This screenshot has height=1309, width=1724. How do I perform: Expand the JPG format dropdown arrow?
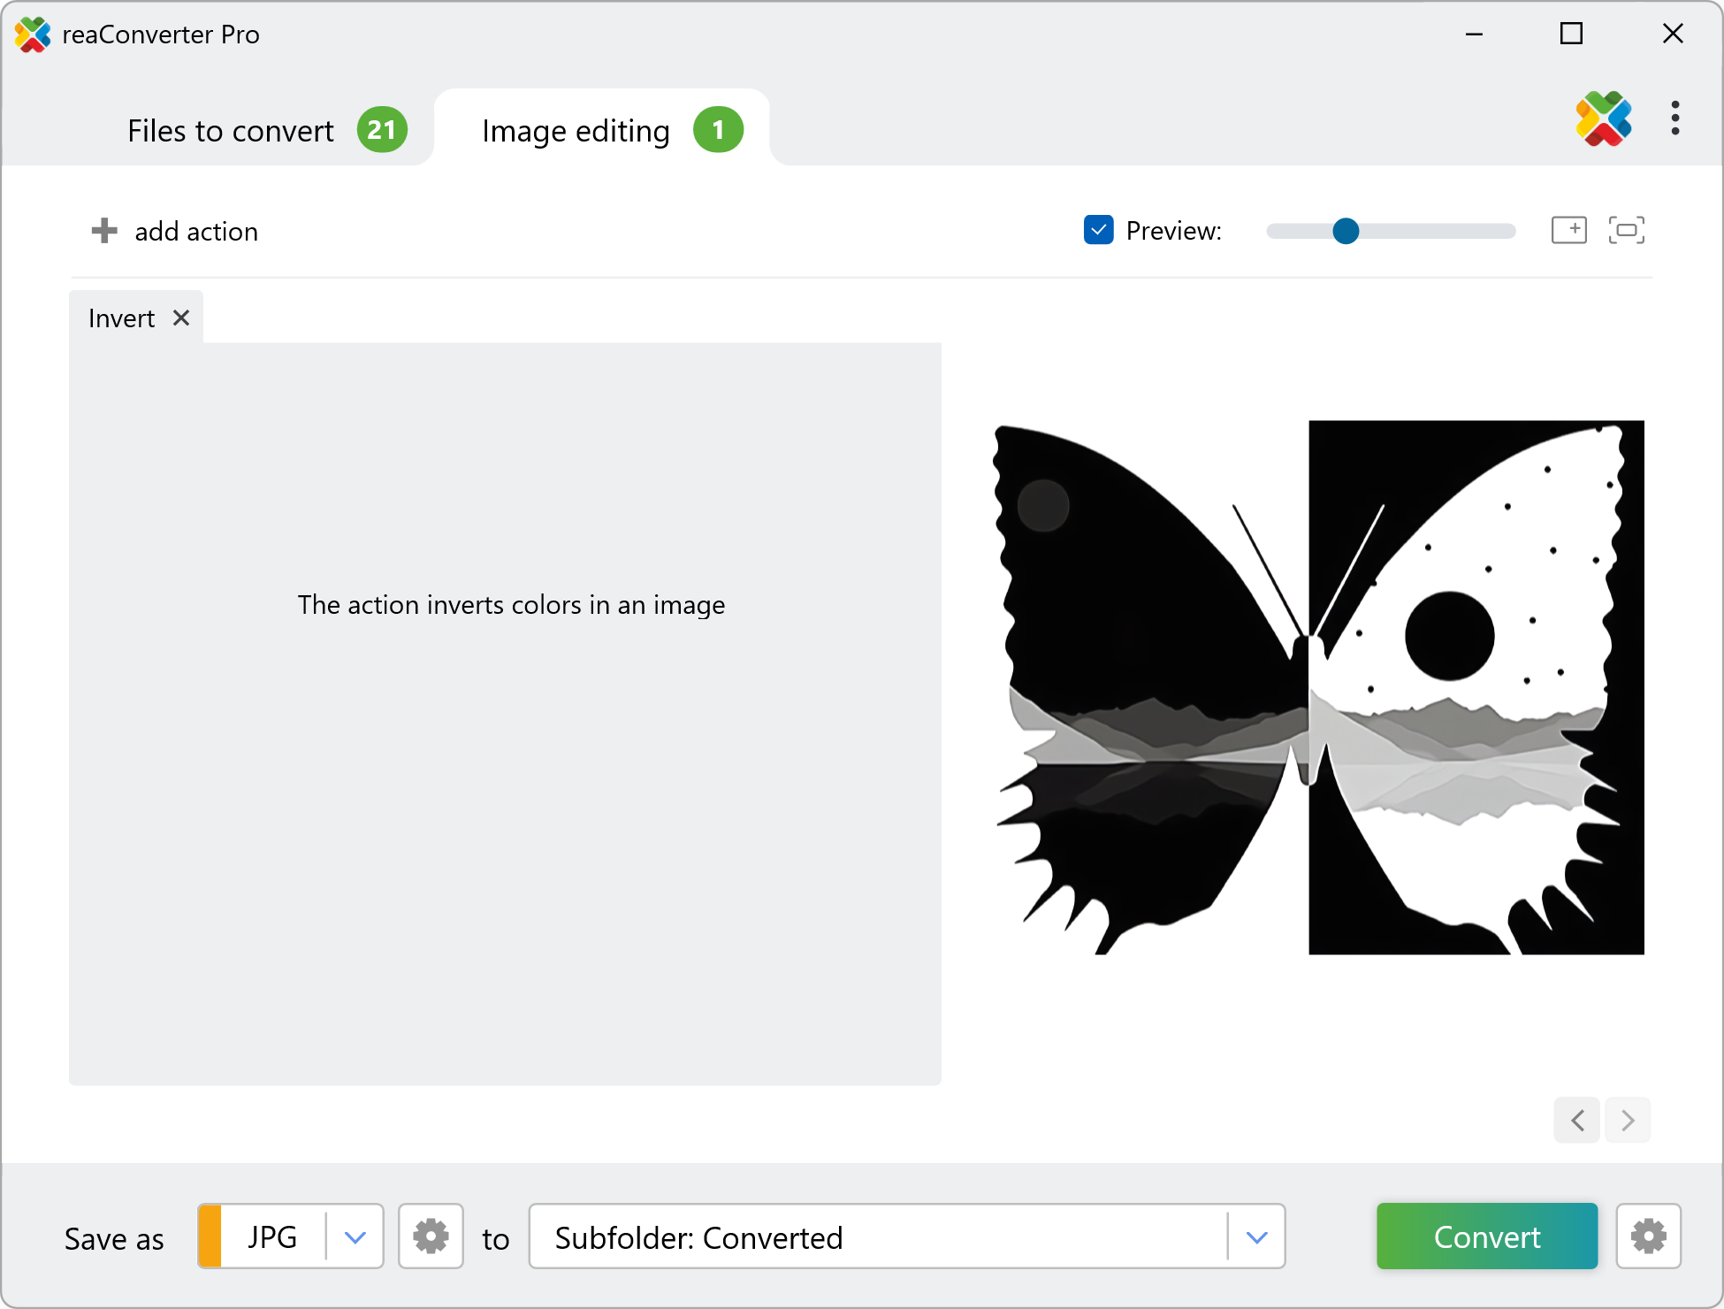pyautogui.click(x=355, y=1236)
